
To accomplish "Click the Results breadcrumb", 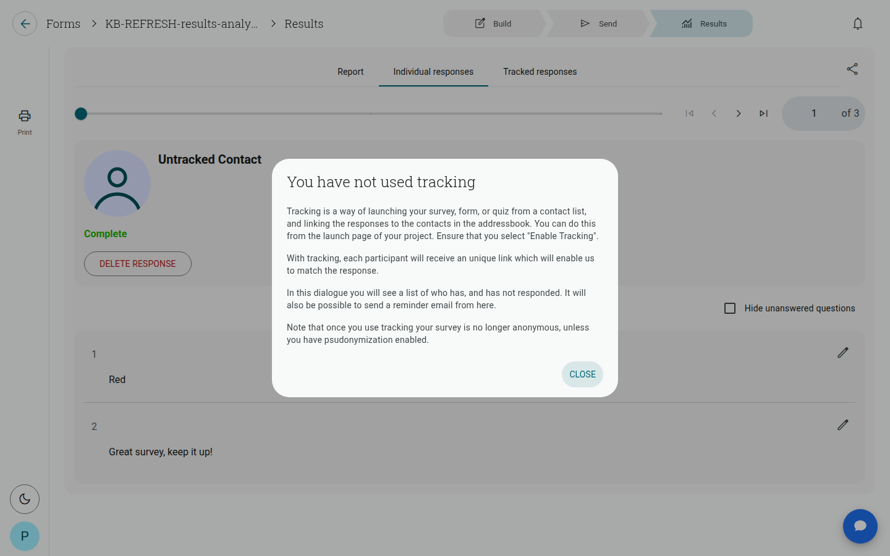I will (303, 23).
